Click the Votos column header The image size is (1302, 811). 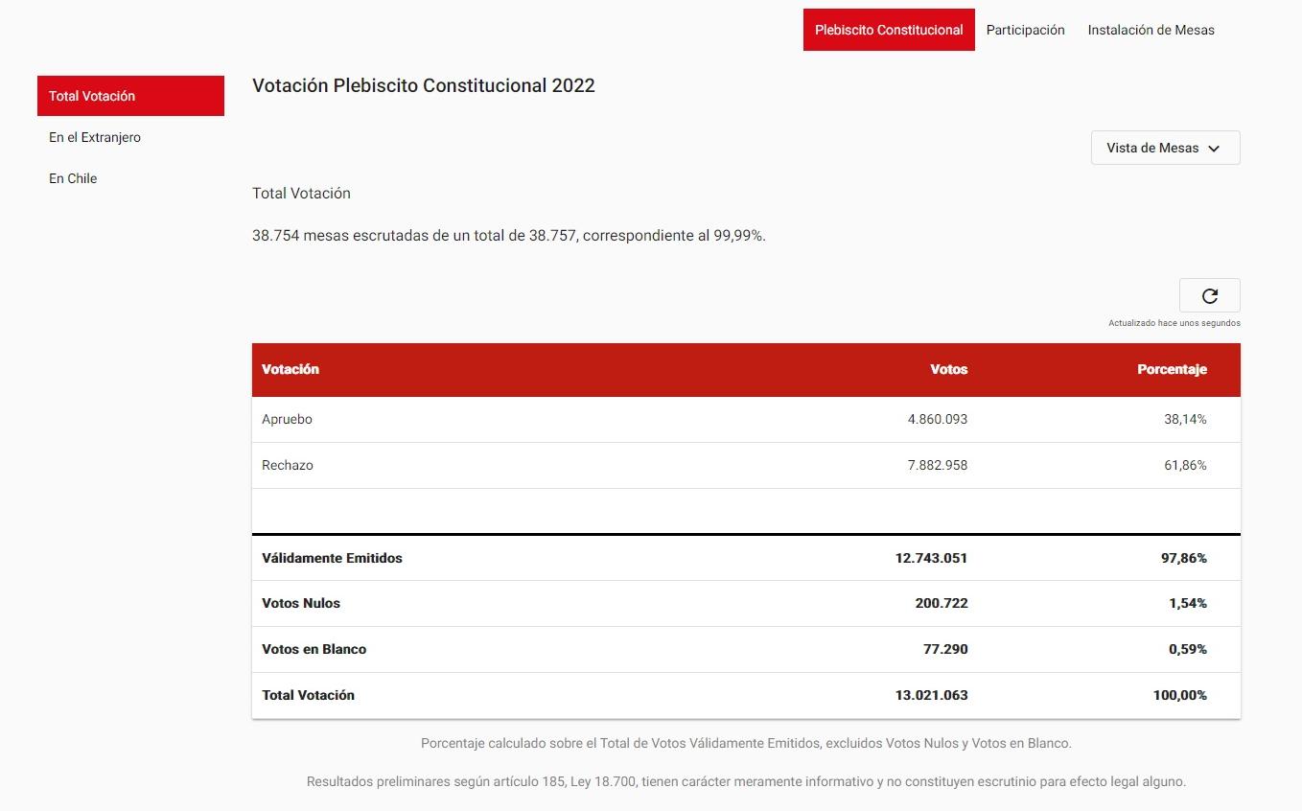point(948,369)
